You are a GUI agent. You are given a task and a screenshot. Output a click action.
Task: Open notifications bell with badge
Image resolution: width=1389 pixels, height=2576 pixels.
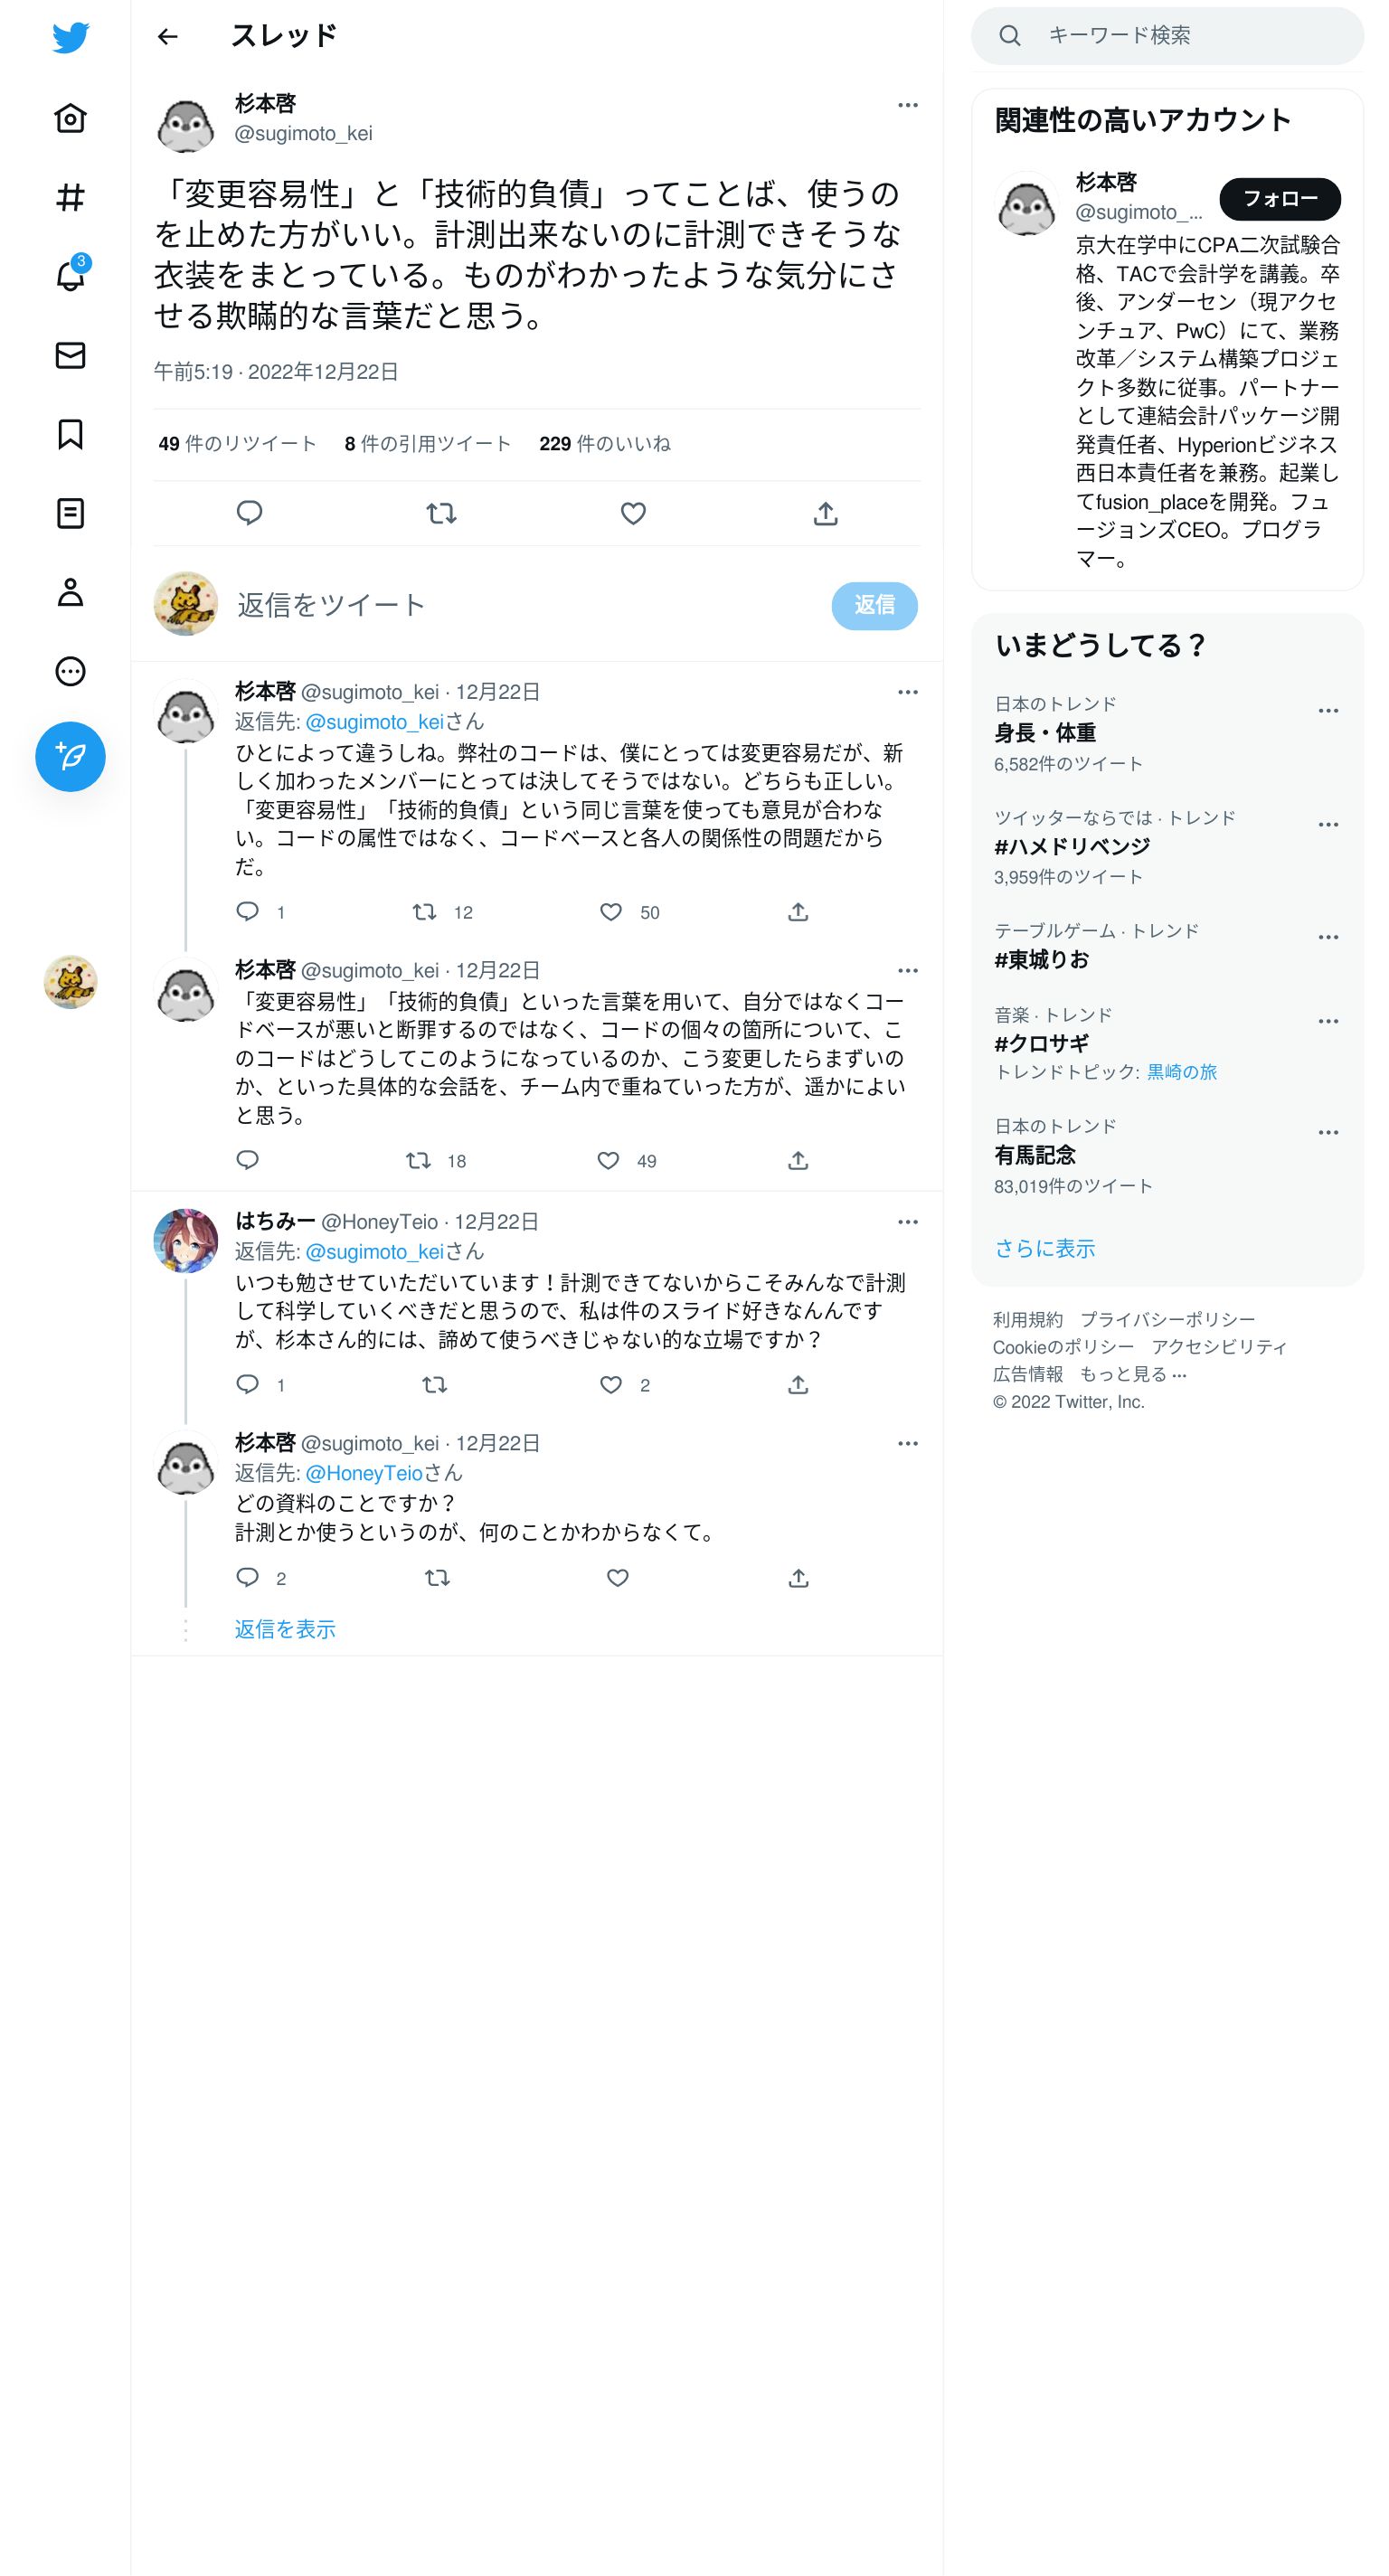pyautogui.click(x=70, y=274)
